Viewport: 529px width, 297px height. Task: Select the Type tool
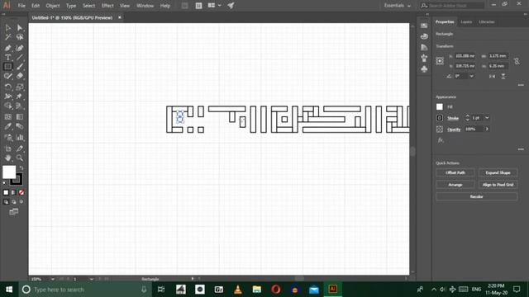pyautogui.click(x=8, y=58)
